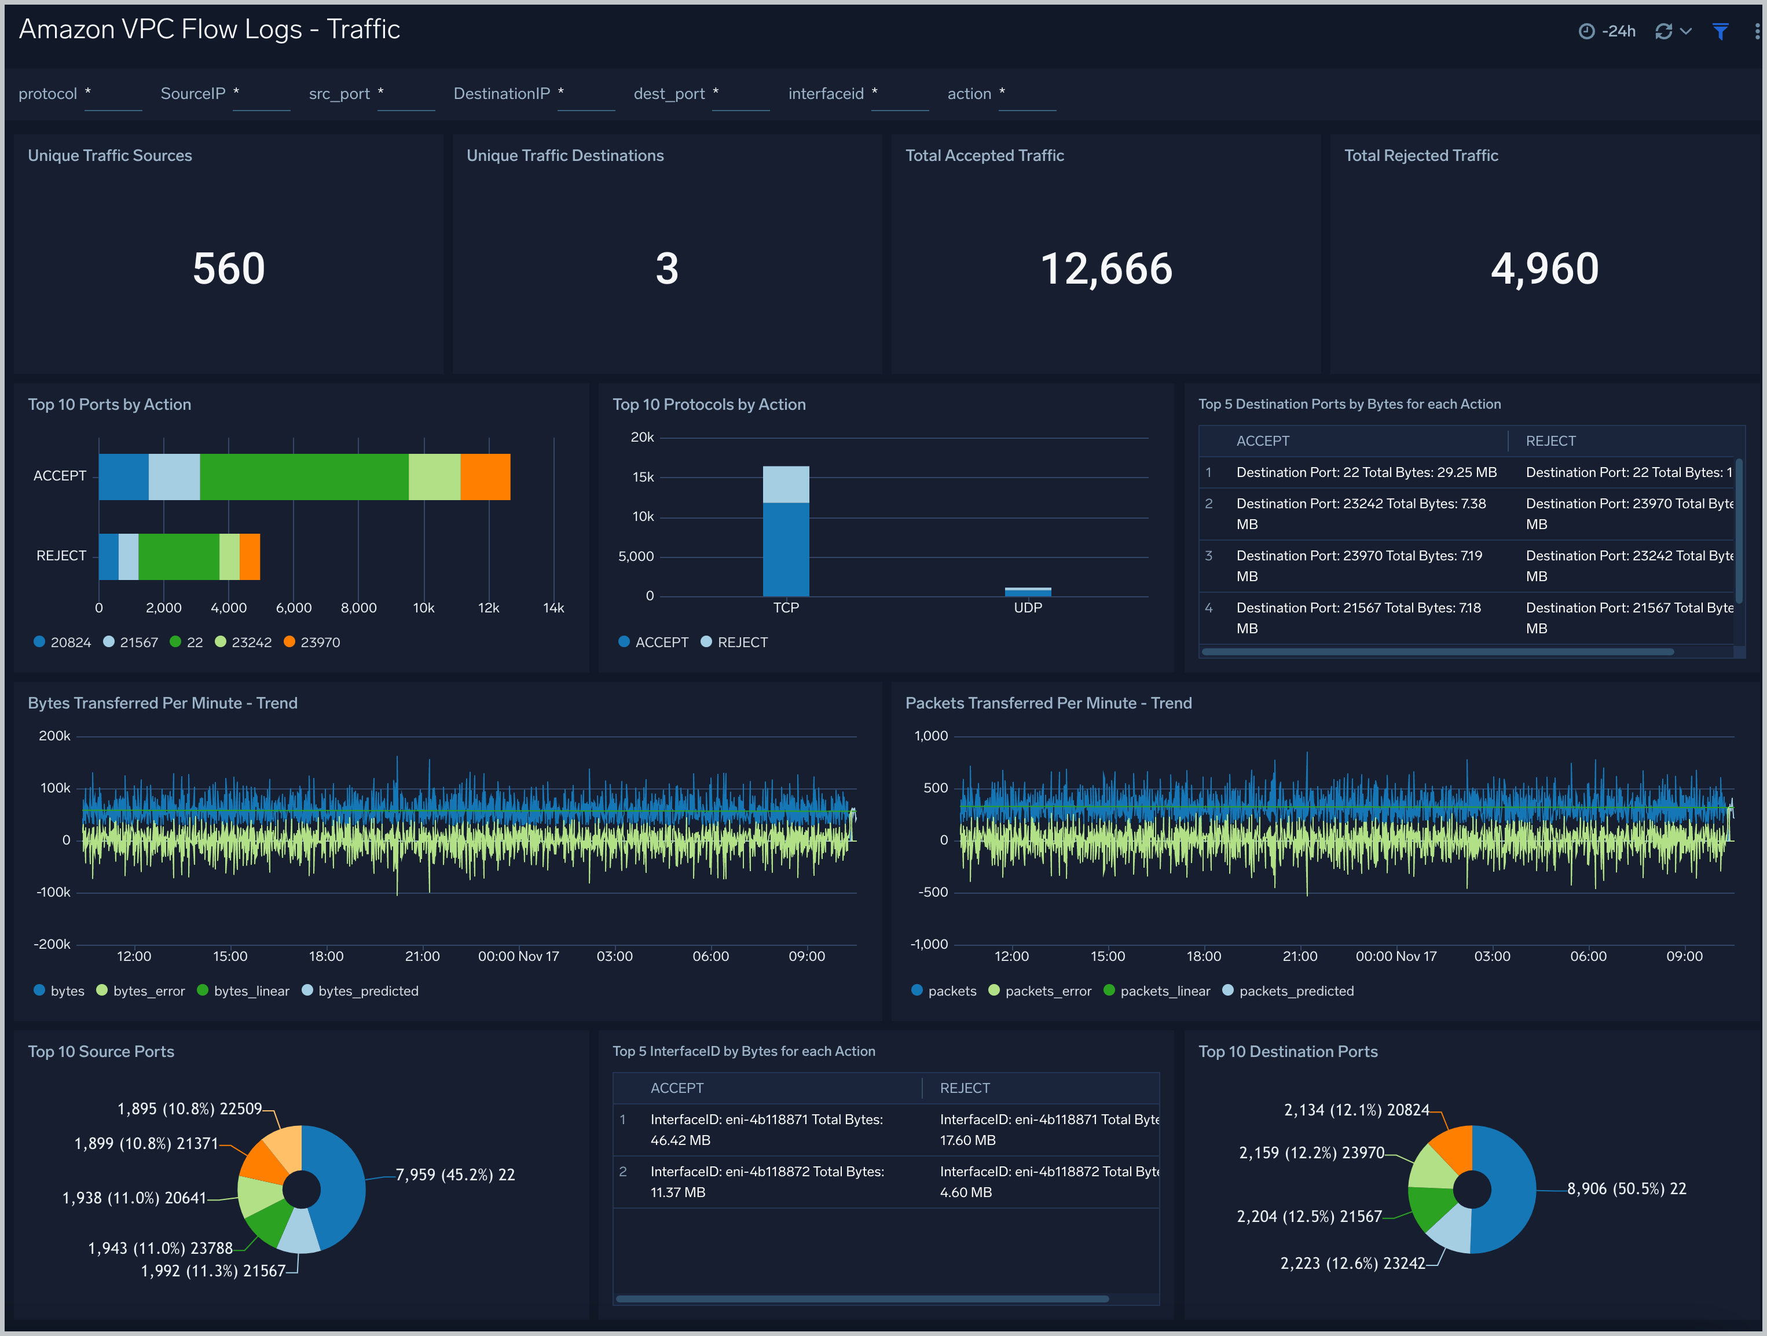The image size is (1767, 1336).
Task: Click the TCP bar in protocols chart
Action: (786, 531)
